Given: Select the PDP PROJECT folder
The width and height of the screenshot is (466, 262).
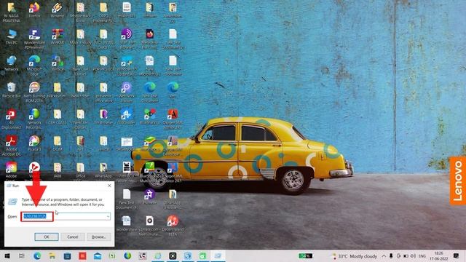Looking at the screenshot, I should (103, 63).
